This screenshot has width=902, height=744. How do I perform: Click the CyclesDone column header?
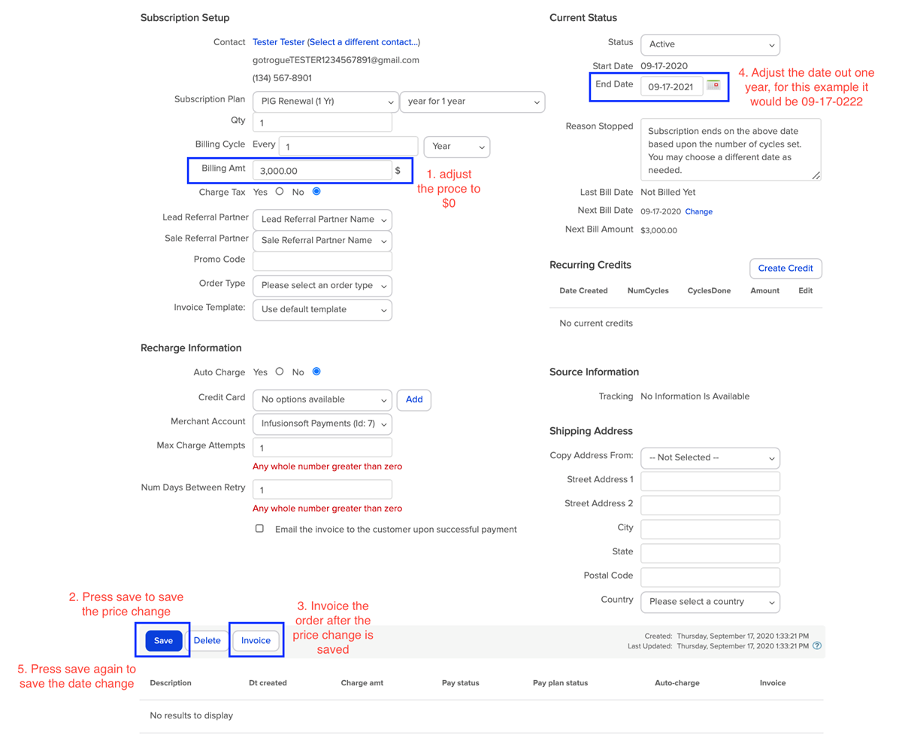[x=708, y=290]
